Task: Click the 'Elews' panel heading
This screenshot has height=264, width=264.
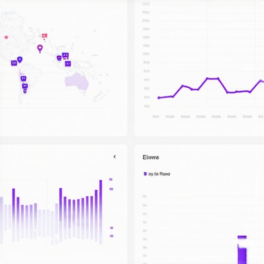Action: pyautogui.click(x=151, y=157)
